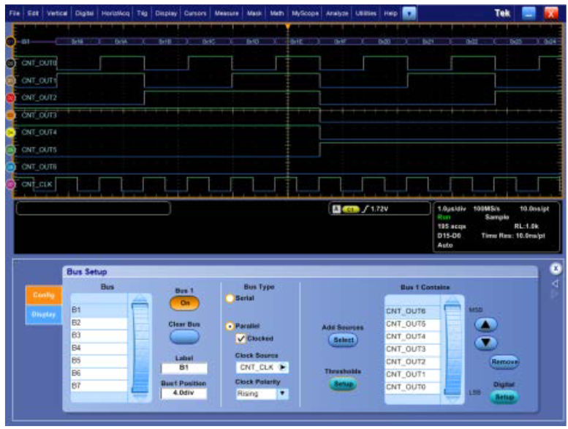Click the trigger A indicator icon
The image size is (568, 429).
336,209
